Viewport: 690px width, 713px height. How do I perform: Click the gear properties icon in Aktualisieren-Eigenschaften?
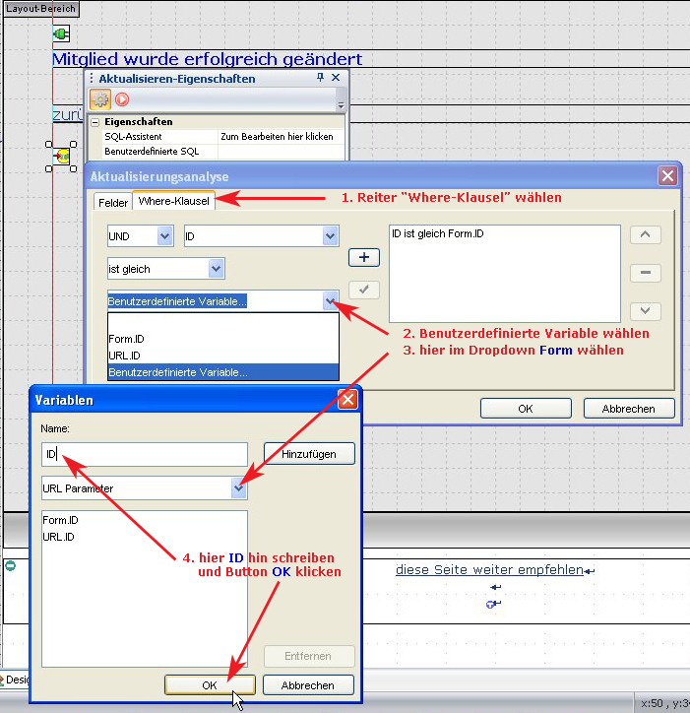tap(100, 98)
